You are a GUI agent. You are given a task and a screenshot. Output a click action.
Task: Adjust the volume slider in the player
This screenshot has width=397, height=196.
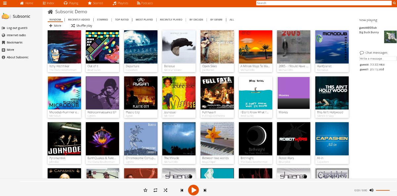tap(384, 190)
